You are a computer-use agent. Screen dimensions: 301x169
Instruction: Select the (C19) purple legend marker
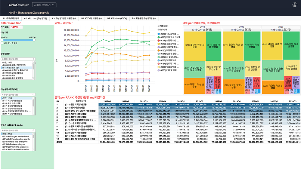click(159, 47)
